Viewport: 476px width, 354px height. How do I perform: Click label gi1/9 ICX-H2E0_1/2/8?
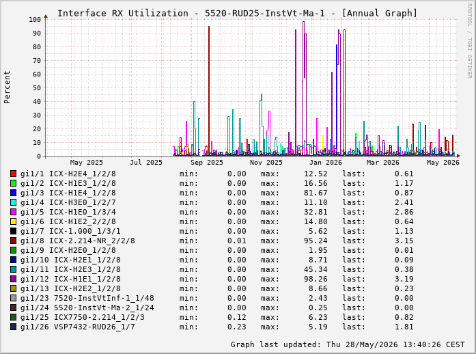point(68,250)
